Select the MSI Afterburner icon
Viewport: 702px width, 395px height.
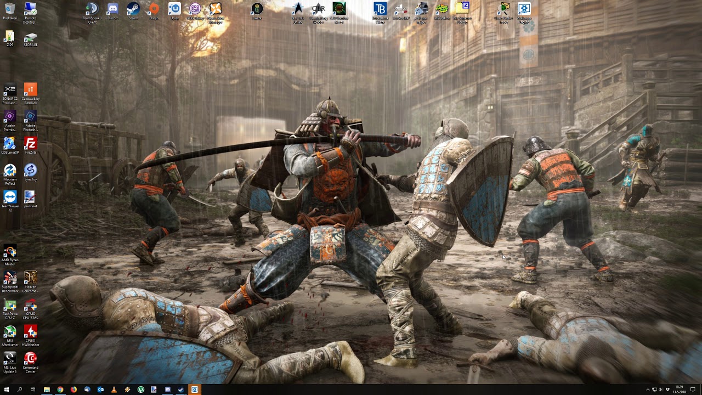(x=10, y=333)
